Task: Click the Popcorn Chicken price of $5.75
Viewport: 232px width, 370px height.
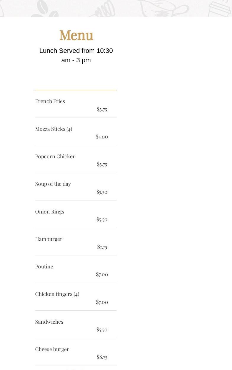Action: pos(102,164)
